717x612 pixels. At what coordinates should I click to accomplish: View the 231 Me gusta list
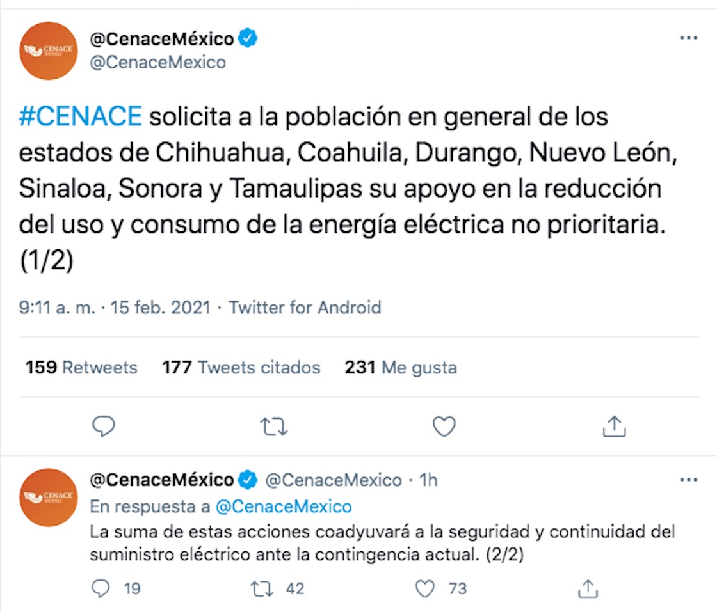pos(401,368)
